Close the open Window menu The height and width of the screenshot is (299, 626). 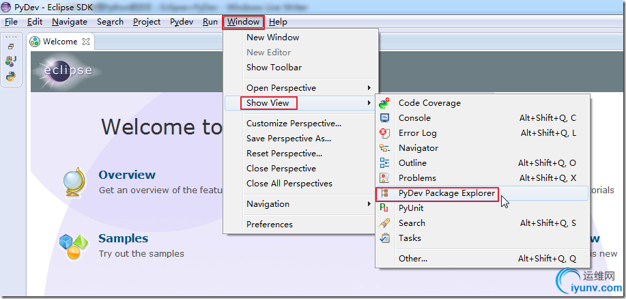243,22
